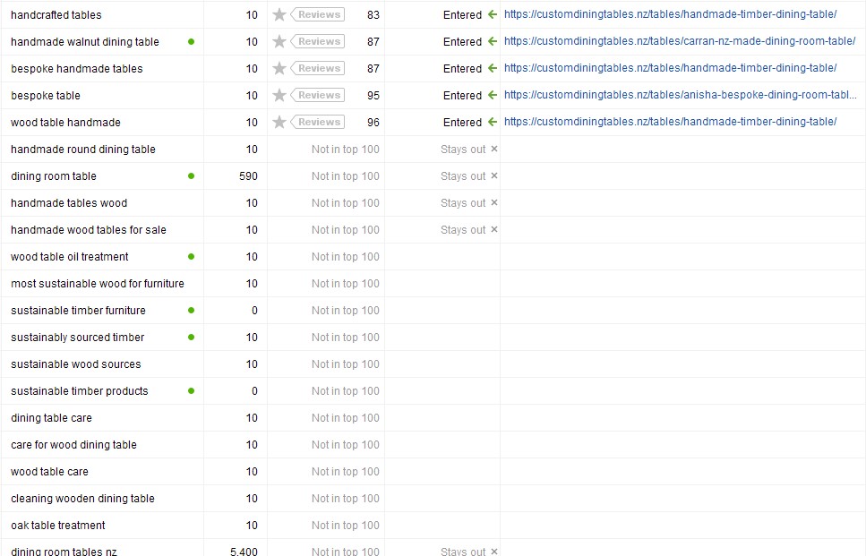Open anisha-bespoke-dining-room-table URL
The width and height of the screenshot is (866, 556).
point(681,95)
